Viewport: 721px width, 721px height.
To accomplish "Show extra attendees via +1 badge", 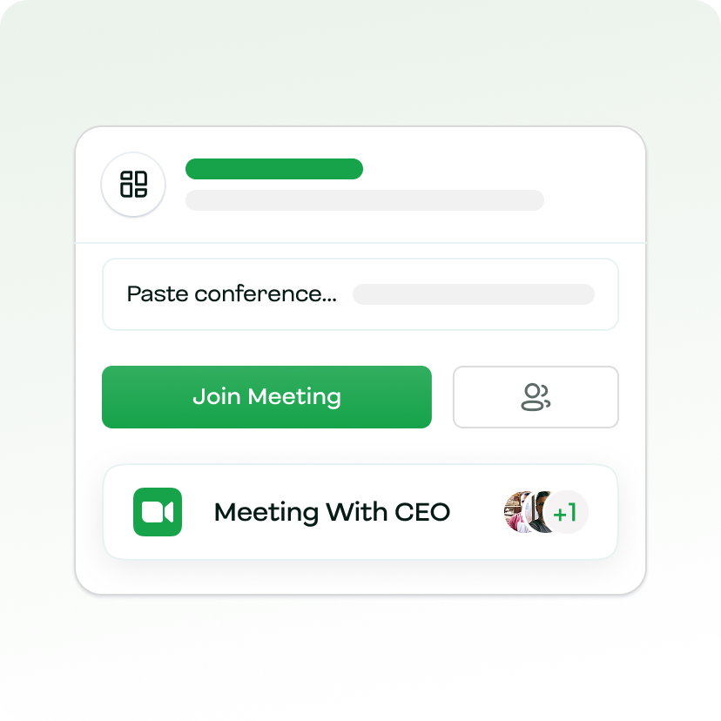I will [566, 512].
